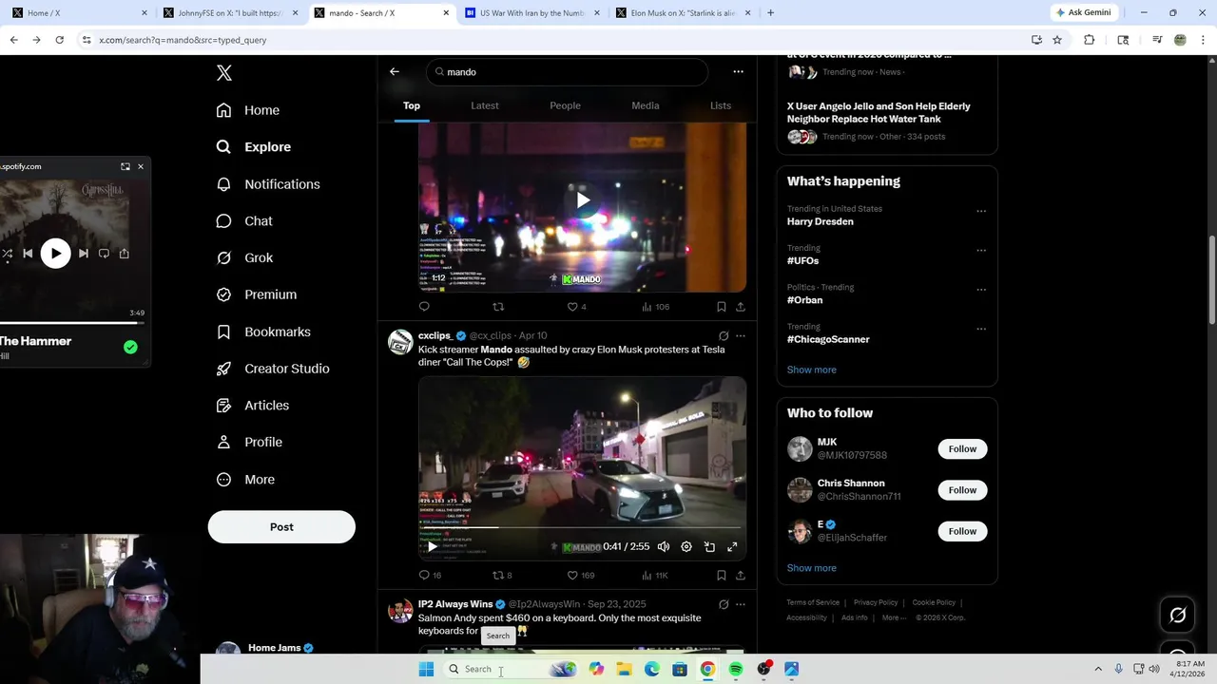Enter fullscreen on cxclips_ video

tap(732, 547)
